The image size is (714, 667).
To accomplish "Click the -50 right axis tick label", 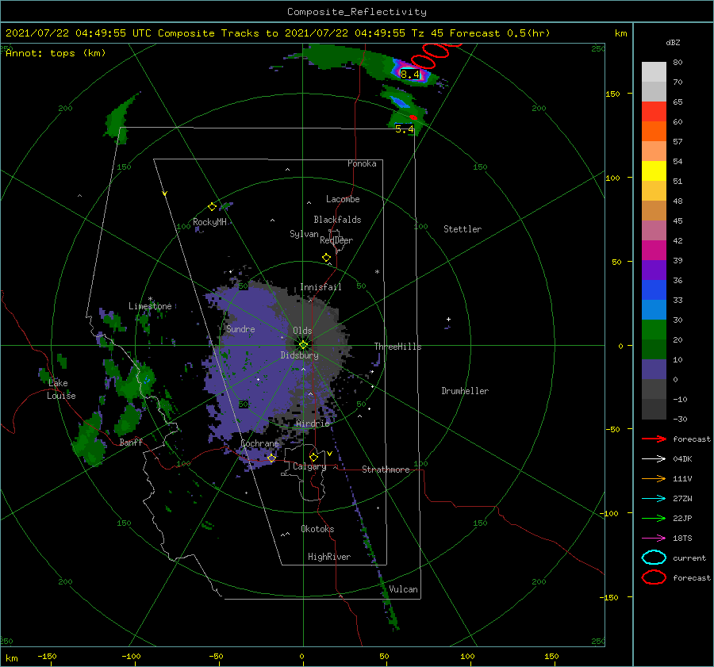I will (613, 429).
